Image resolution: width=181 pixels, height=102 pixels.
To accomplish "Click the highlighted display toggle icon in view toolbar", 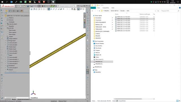I will tap(78, 9).
